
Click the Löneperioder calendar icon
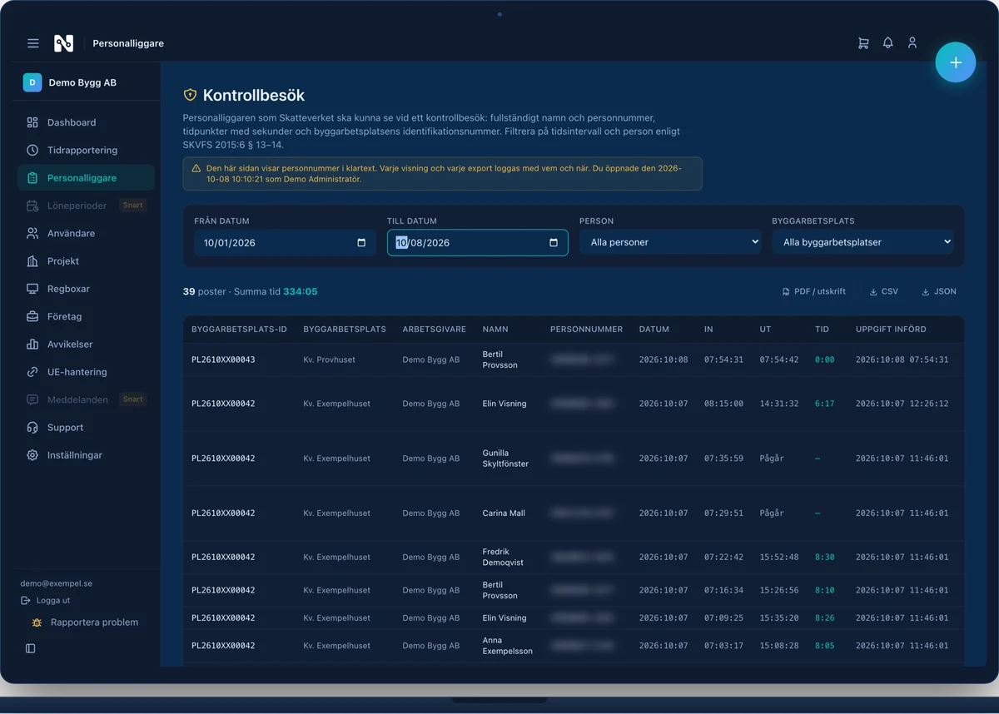(x=32, y=206)
